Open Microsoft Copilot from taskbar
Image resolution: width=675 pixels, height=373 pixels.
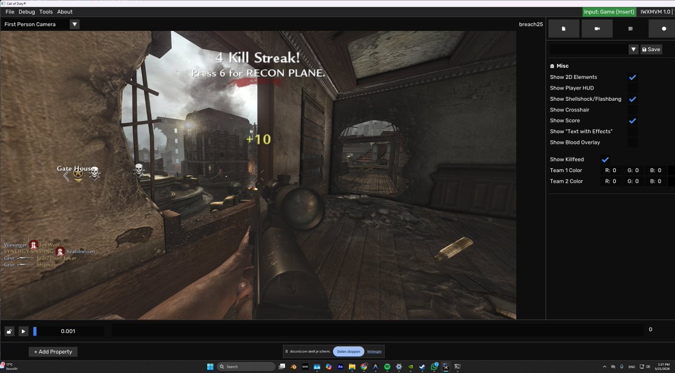tap(328, 367)
